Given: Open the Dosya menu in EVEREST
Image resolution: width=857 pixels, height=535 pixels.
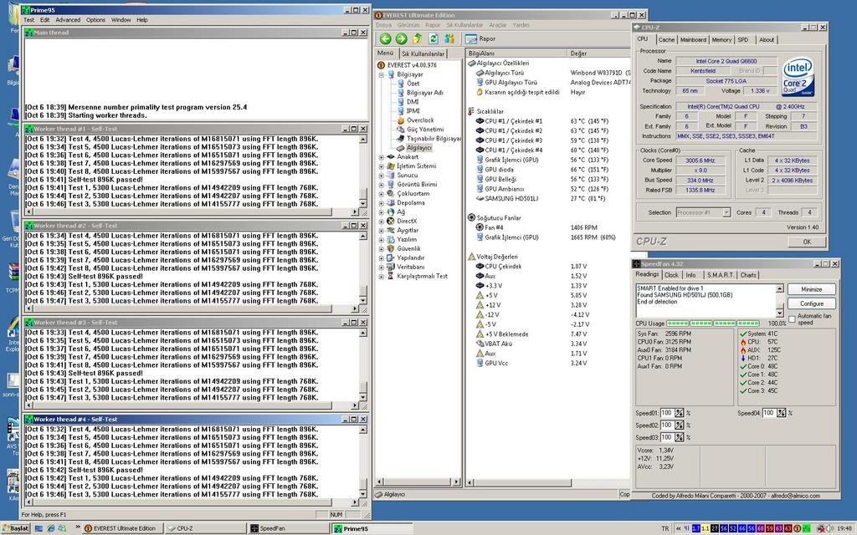Looking at the screenshot, I should tap(383, 25).
